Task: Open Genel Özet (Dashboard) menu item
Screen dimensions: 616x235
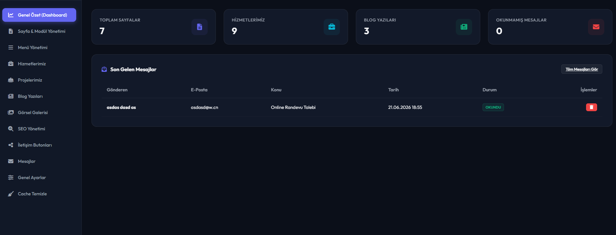Action: tap(39, 15)
